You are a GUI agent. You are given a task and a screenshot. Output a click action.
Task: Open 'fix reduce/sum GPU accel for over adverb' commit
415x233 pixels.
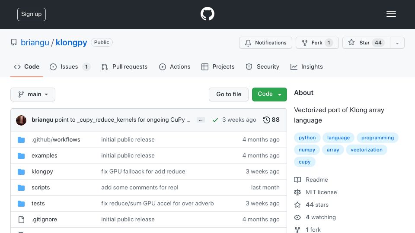pyautogui.click(x=157, y=203)
